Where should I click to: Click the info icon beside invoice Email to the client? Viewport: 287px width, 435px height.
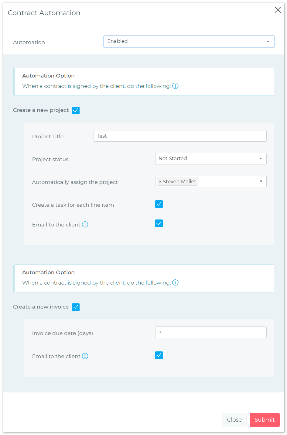point(85,356)
